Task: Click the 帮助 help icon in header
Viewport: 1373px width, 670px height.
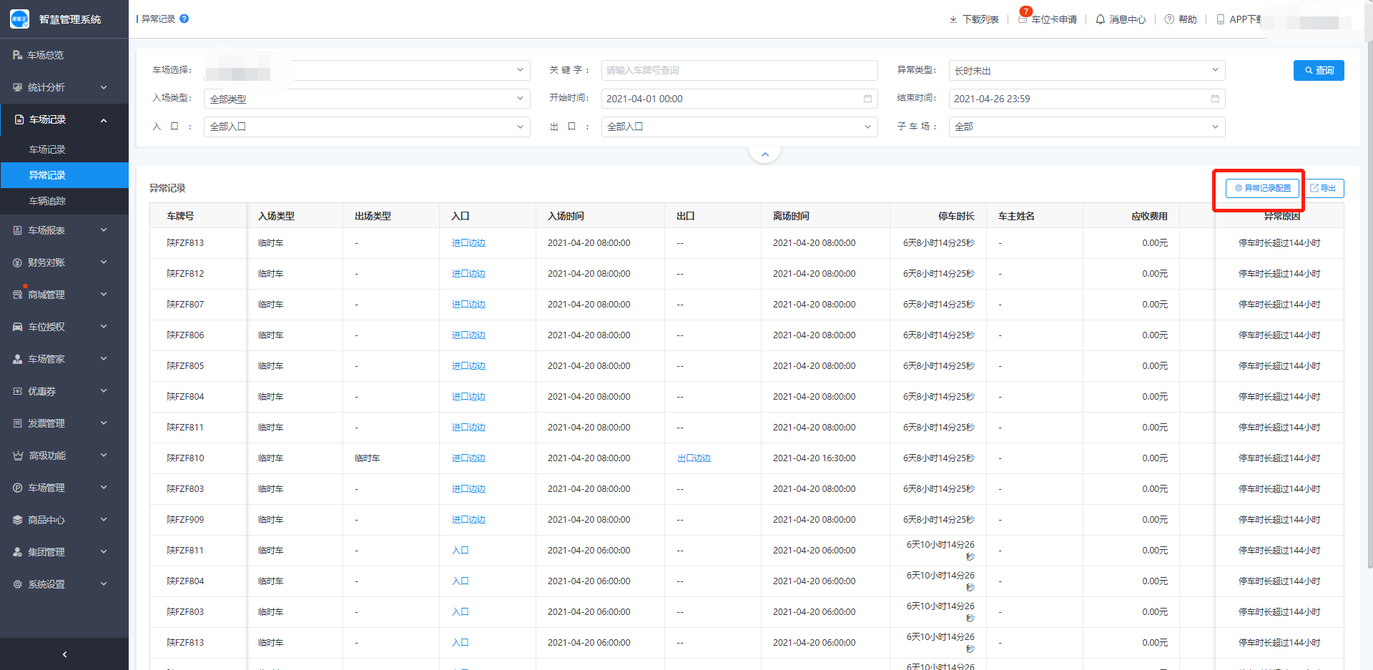Action: [x=1169, y=19]
